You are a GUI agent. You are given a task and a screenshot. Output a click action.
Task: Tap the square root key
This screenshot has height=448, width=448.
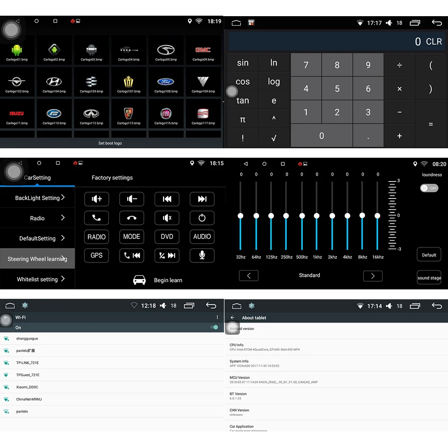[274, 138]
